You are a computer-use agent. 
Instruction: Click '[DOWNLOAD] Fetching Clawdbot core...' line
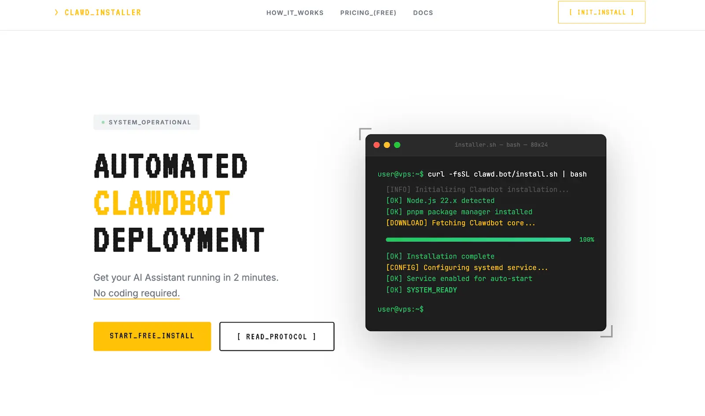click(x=460, y=223)
